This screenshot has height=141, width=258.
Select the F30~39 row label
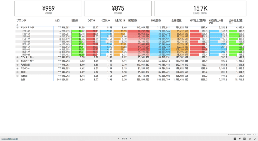click(x=26, y=34)
